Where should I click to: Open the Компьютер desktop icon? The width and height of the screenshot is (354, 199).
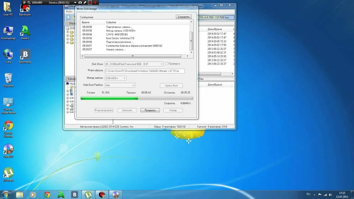[x=8, y=33]
